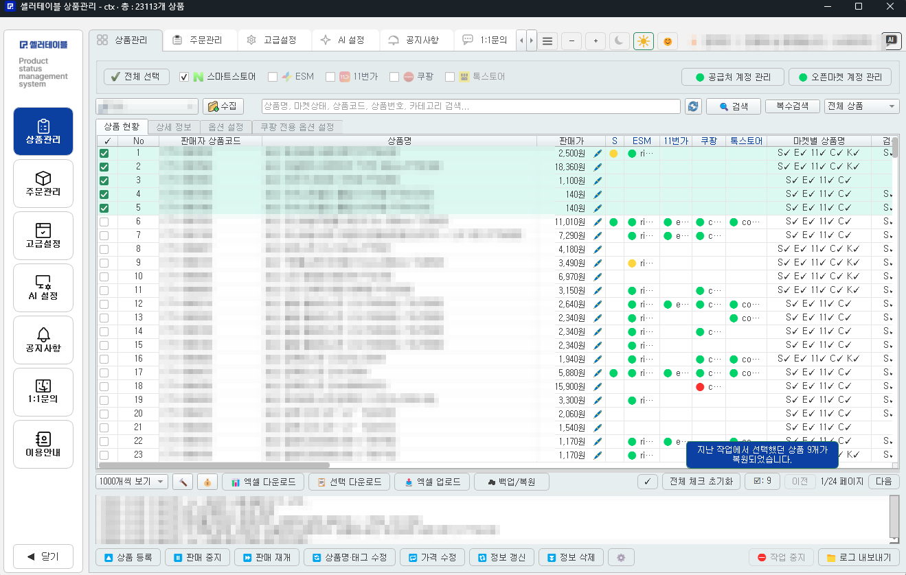This screenshot has height=575, width=906.
Task: Uncheck the 스마트스토어 checkbox
Action: tap(184, 77)
